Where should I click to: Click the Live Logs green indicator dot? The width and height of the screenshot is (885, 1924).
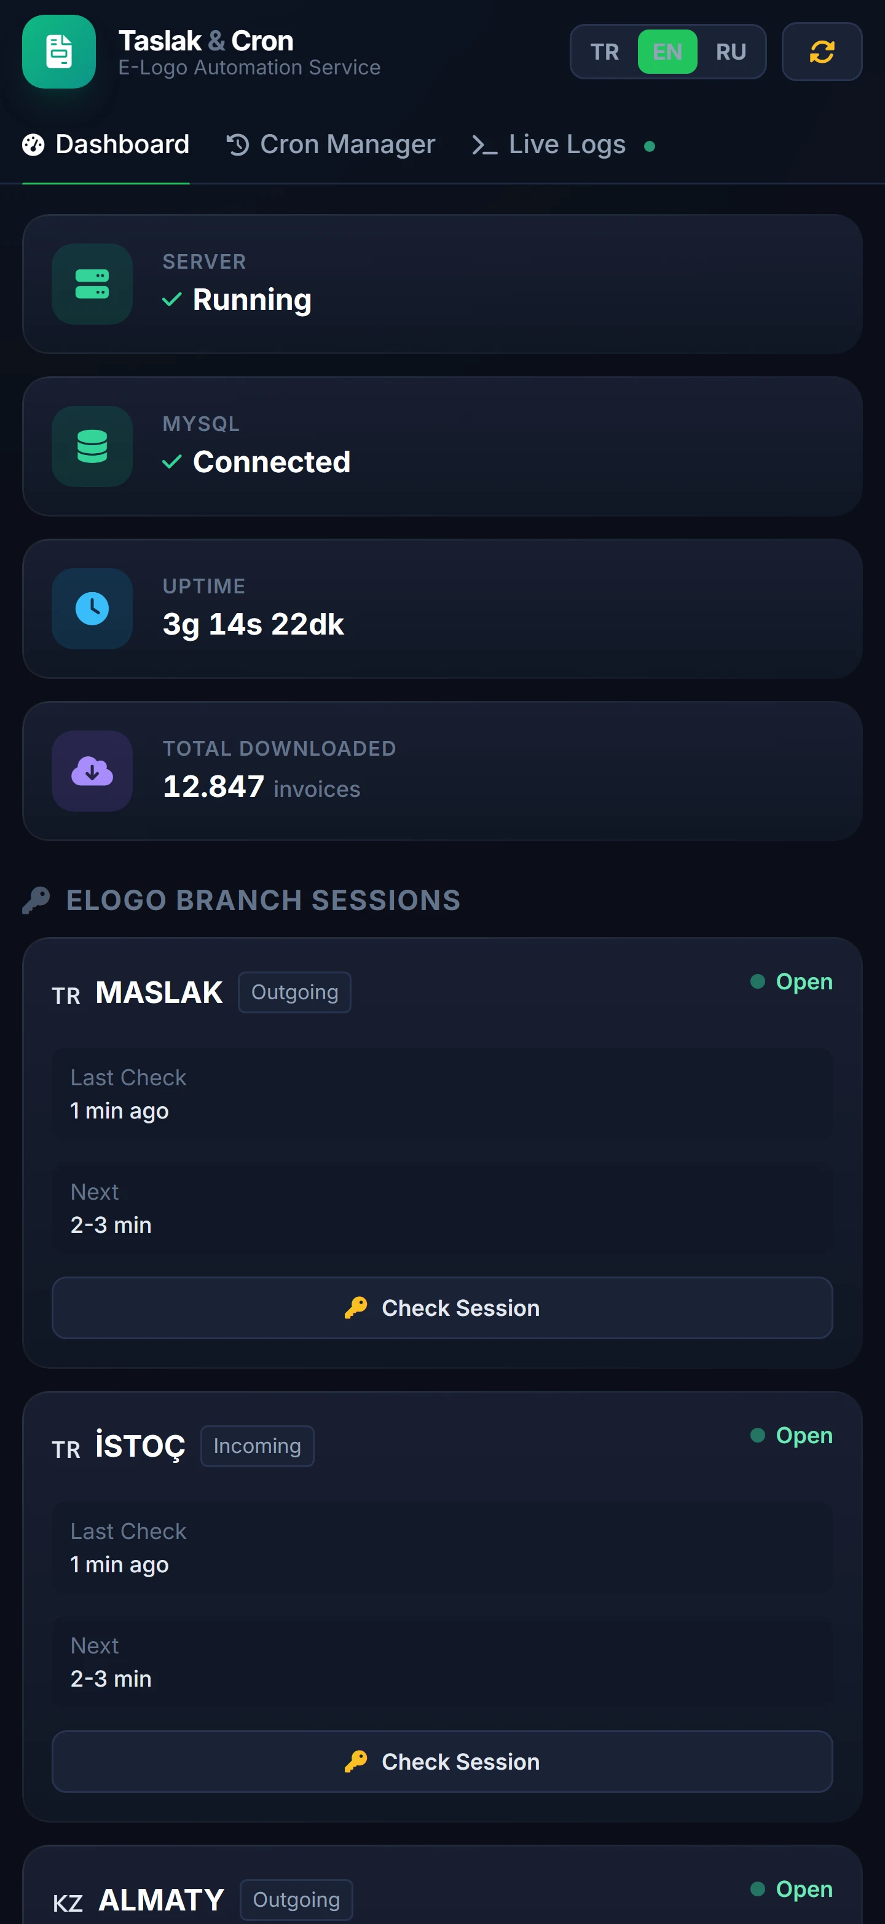[x=649, y=146]
